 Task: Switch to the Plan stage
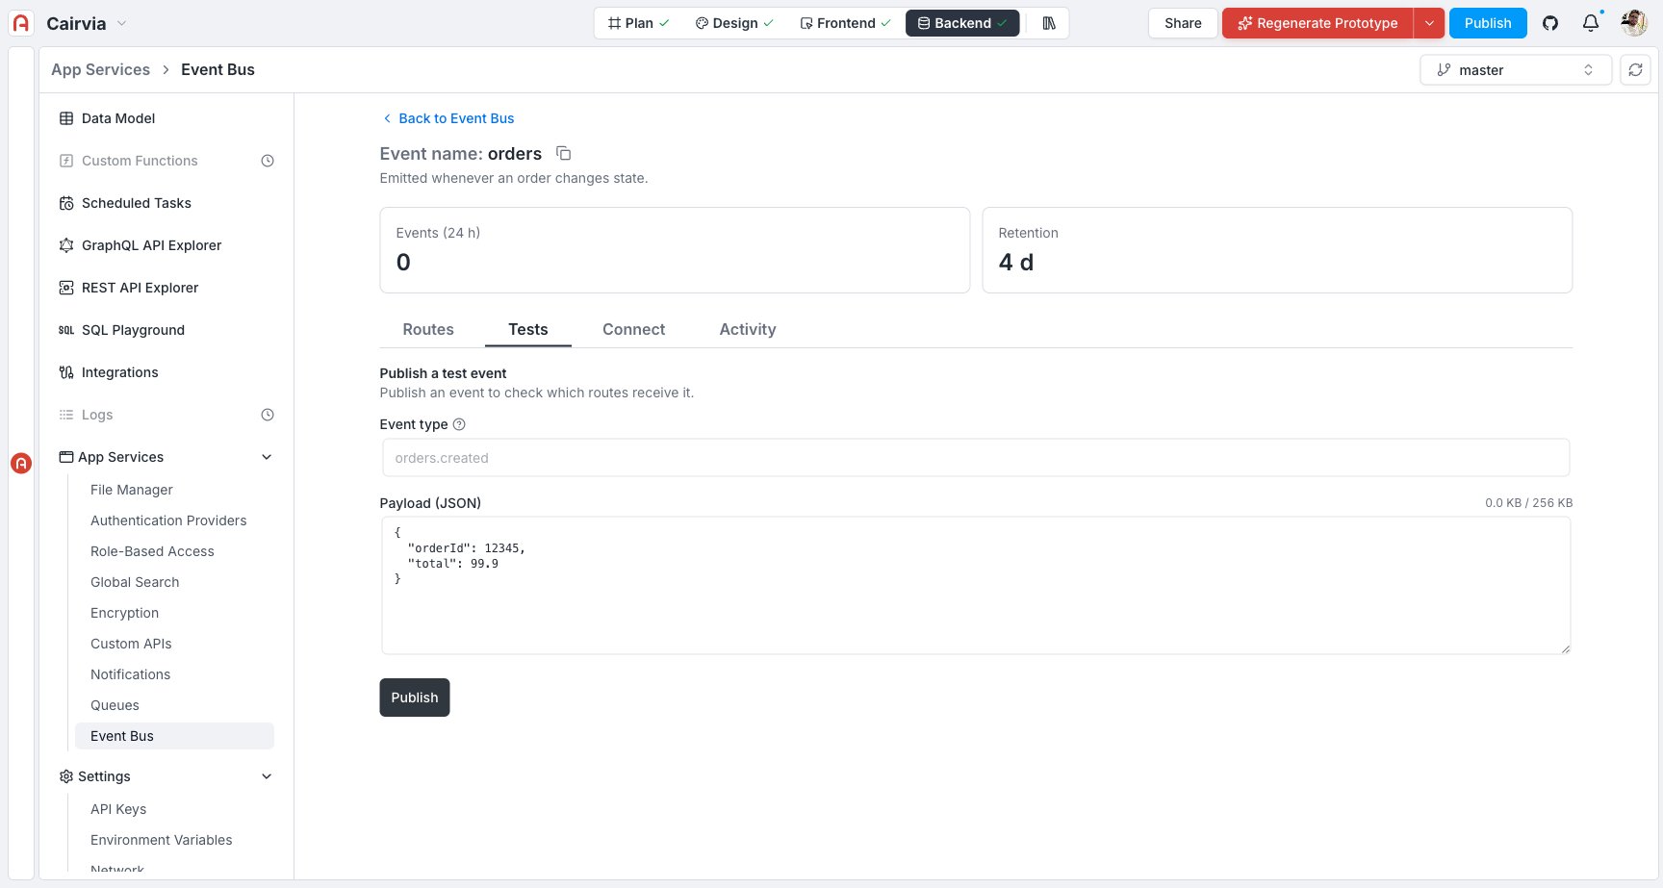tap(639, 23)
